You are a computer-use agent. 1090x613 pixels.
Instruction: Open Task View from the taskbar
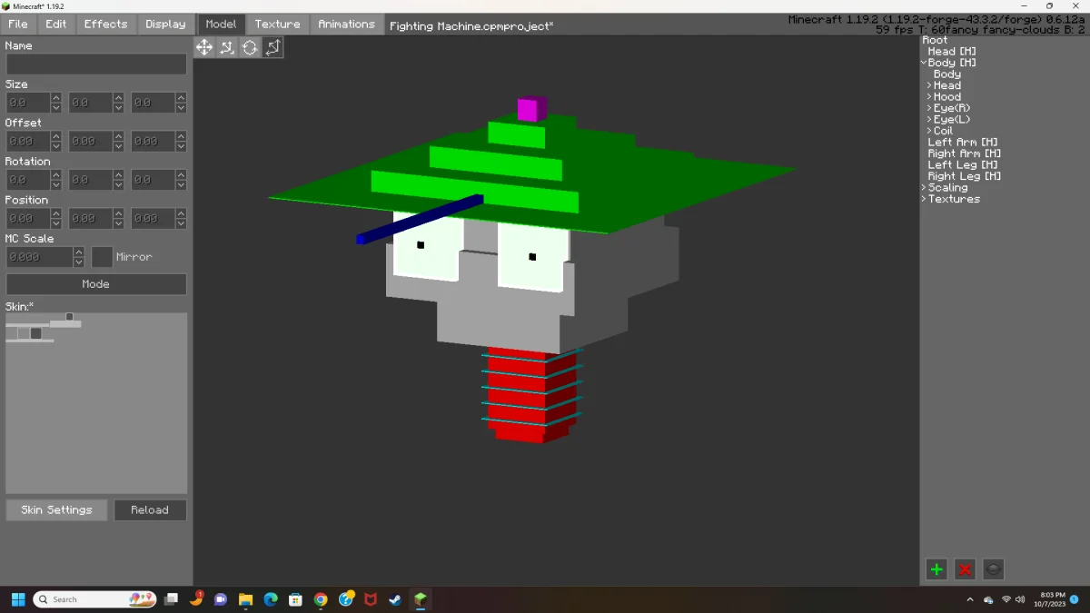point(171,599)
